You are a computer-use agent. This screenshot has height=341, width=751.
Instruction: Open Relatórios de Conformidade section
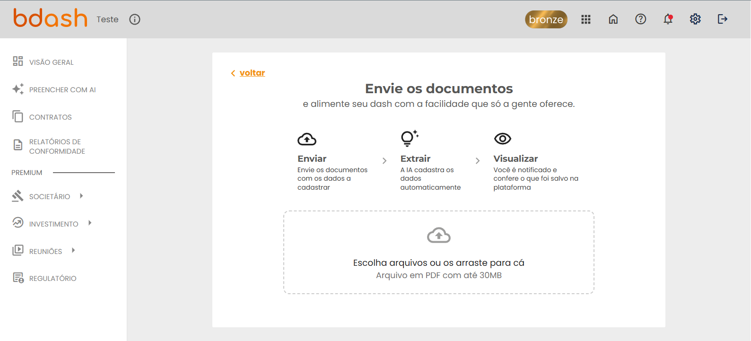57,147
